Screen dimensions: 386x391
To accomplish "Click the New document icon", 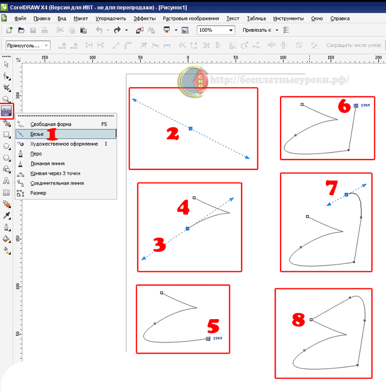I will click(9, 30).
